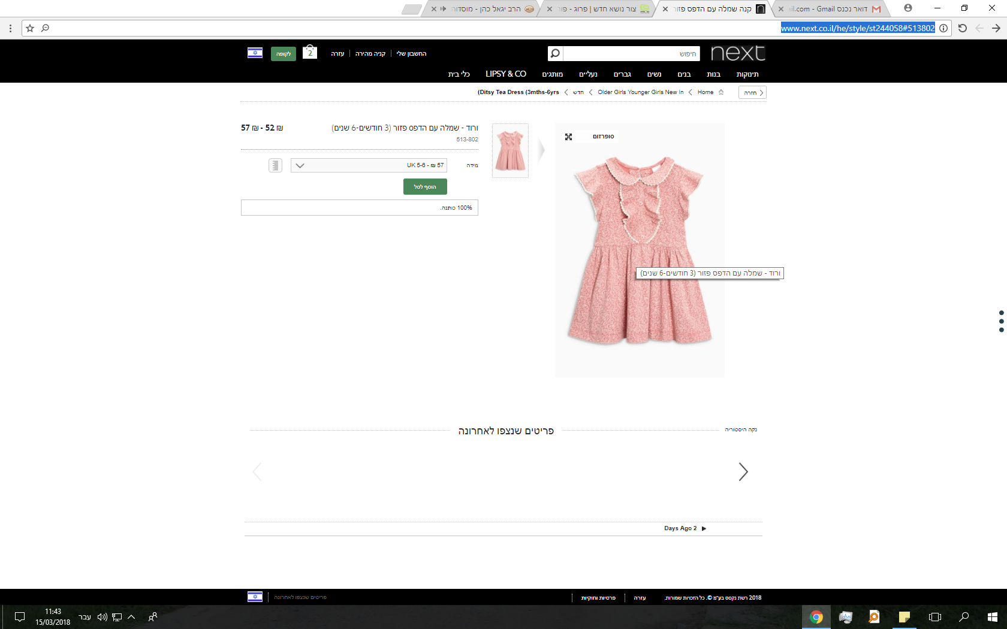Click the taskbar search magnifier
Screen dimensions: 1007x629
[x=964, y=617]
